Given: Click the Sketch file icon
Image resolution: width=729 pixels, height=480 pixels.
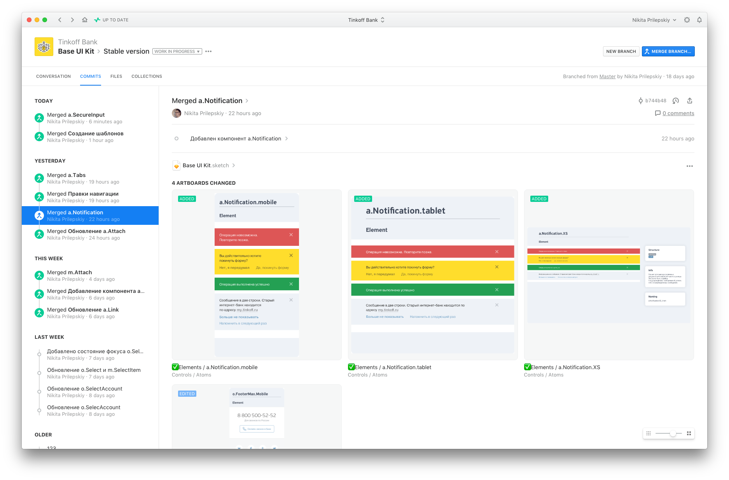Looking at the screenshot, I should point(176,165).
